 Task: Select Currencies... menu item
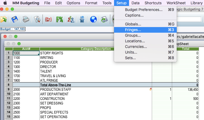(136, 47)
